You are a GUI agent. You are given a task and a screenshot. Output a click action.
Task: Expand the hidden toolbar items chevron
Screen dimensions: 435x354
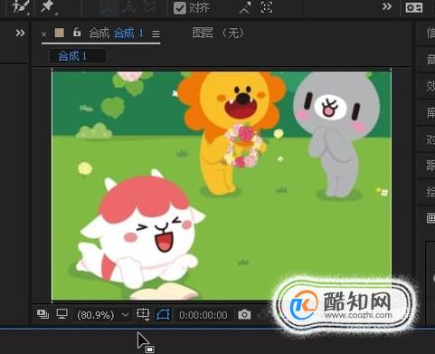pos(387,6)
